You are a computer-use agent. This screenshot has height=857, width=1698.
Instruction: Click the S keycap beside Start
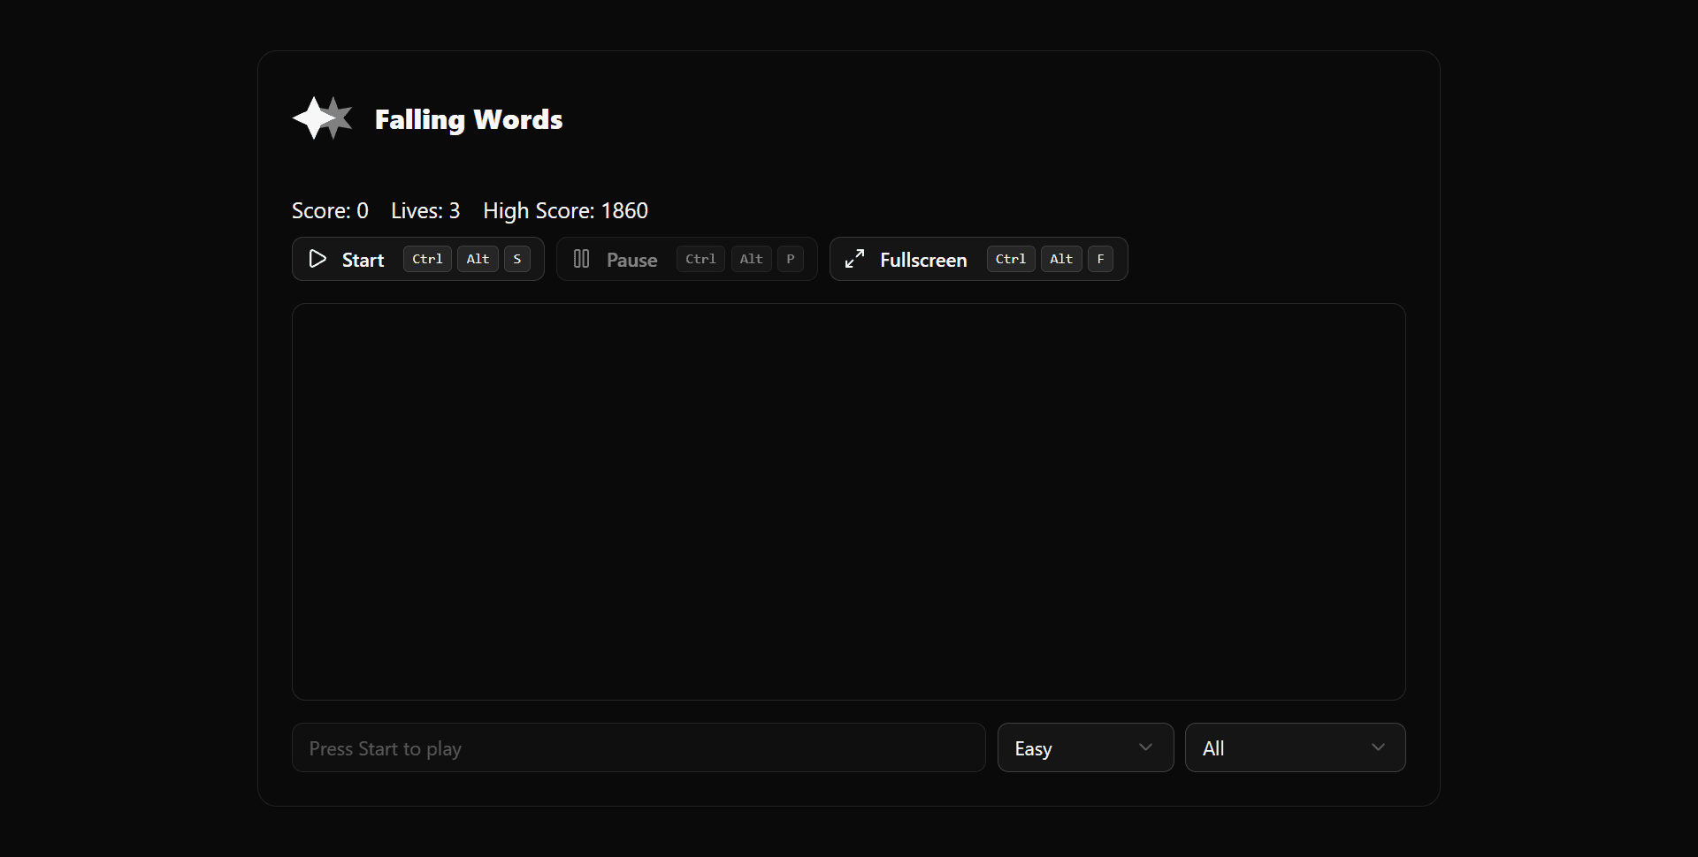point(517,259)
